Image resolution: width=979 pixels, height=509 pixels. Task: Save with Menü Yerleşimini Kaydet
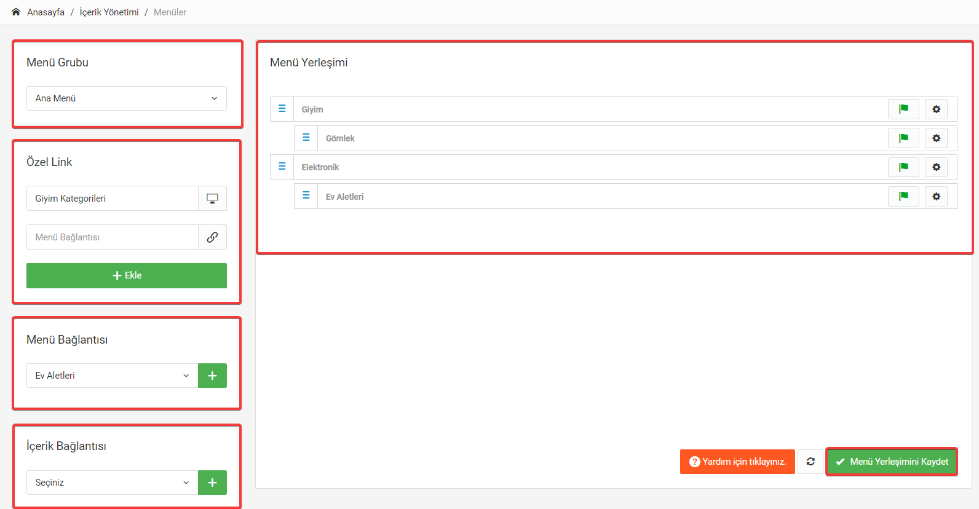(892, 462)
